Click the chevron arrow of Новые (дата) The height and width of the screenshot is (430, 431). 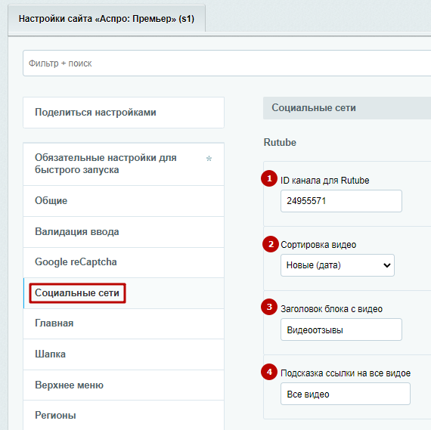(x=386, y=265)
